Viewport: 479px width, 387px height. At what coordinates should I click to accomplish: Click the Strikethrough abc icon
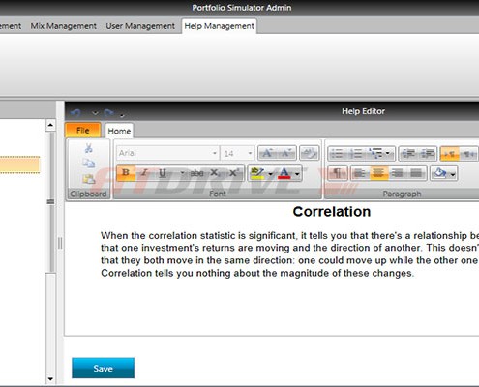[196, 173]
